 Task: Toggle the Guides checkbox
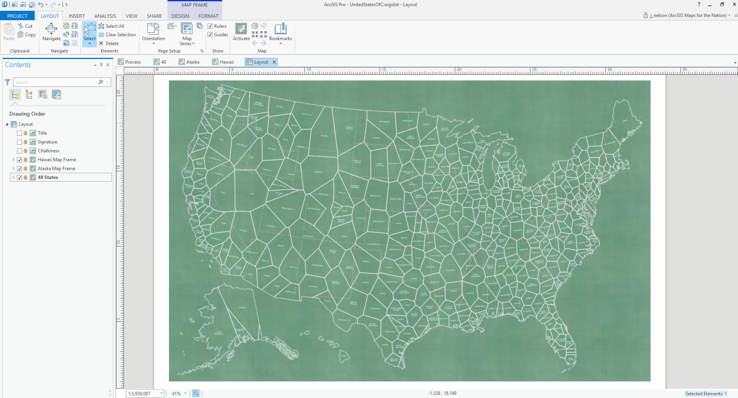(x=210, y=34)
